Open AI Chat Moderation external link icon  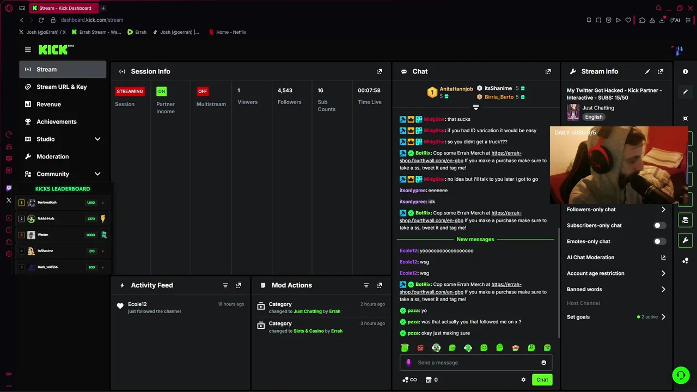click(663, 258)
